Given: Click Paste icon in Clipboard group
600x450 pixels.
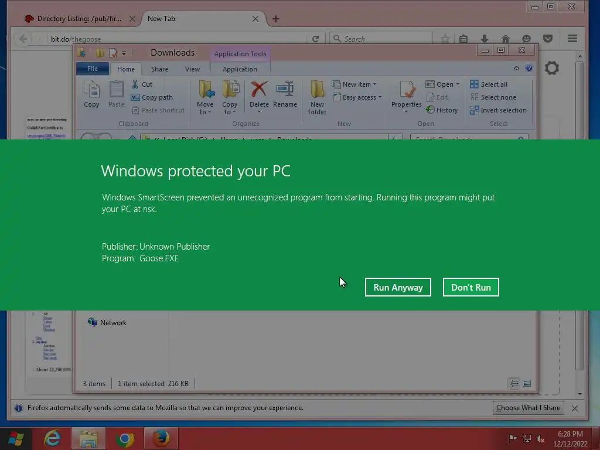Looking at the screenshot, I should (116, 94).
